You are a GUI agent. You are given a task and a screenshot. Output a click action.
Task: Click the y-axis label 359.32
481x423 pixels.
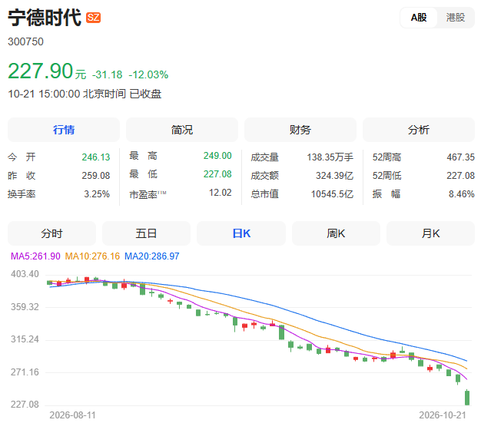click(25, 307)
